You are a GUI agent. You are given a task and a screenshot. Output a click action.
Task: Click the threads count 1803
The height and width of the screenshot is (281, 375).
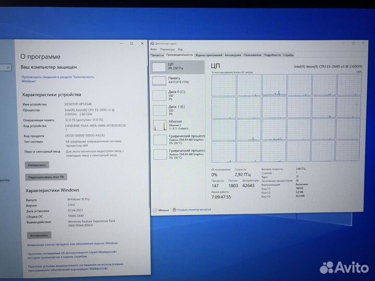(233, 186)
